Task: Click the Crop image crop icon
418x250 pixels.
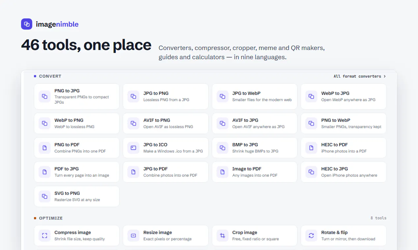Action: (222, 236)
